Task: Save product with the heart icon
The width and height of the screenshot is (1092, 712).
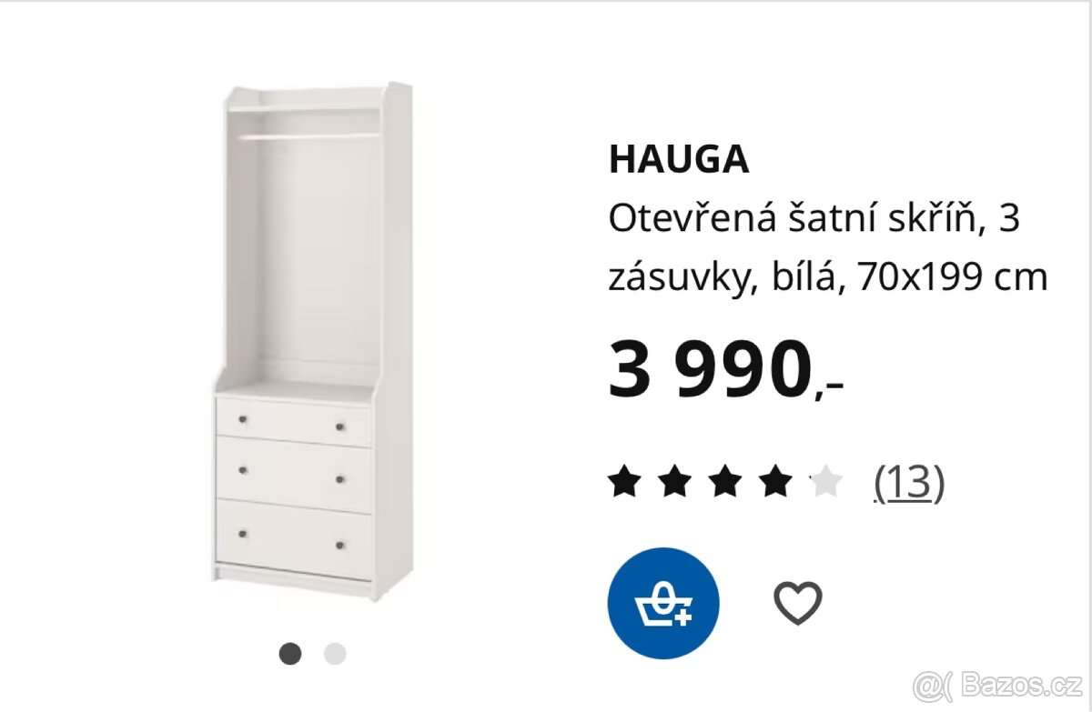Action: [x=797, y=603]
